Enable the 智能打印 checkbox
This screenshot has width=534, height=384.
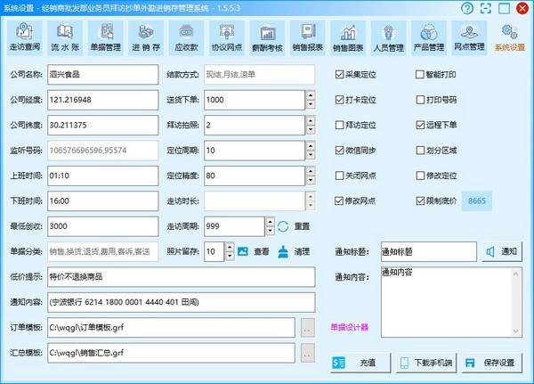[x=420, y=74]
